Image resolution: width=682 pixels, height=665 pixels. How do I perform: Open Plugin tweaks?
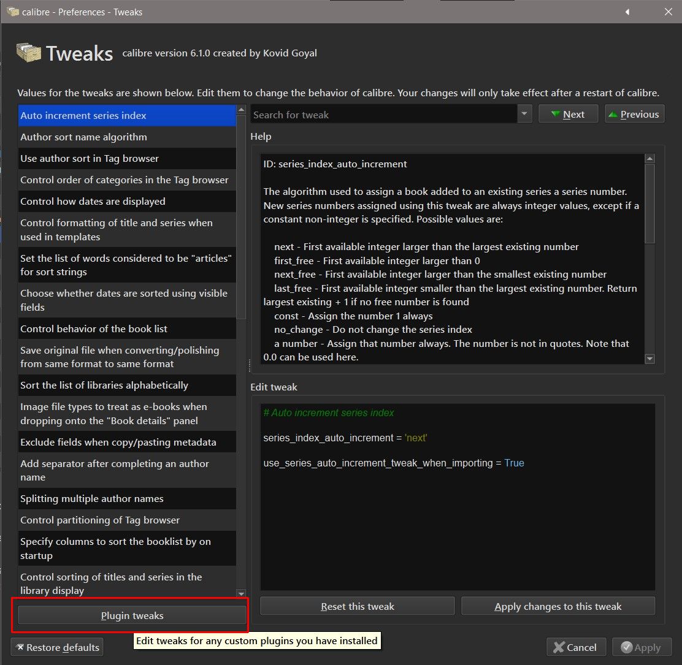pyautogui.click(x=132, y=615)
